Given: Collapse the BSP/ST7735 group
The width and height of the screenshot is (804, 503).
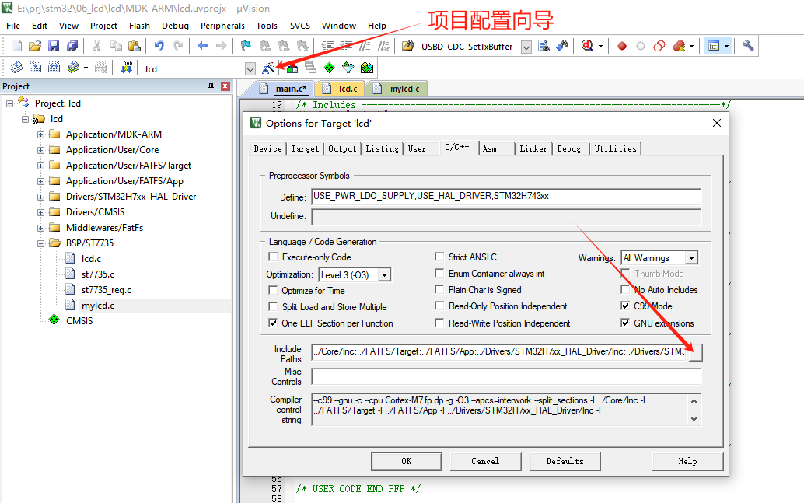Looking at the screenshot, I should click(40, 243).
